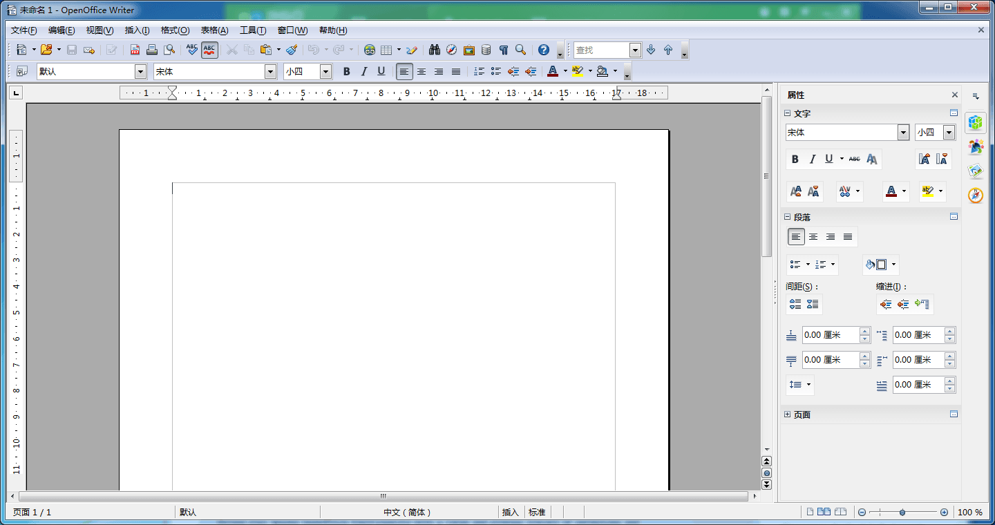This screenshot has width=995, height=525.
Task: Collapse the 段落 section in sidebar
Action: pyautogui.click(x=787, y=217)
